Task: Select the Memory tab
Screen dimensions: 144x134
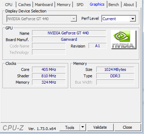Action: pyautogui.click(x=64, y=5)
